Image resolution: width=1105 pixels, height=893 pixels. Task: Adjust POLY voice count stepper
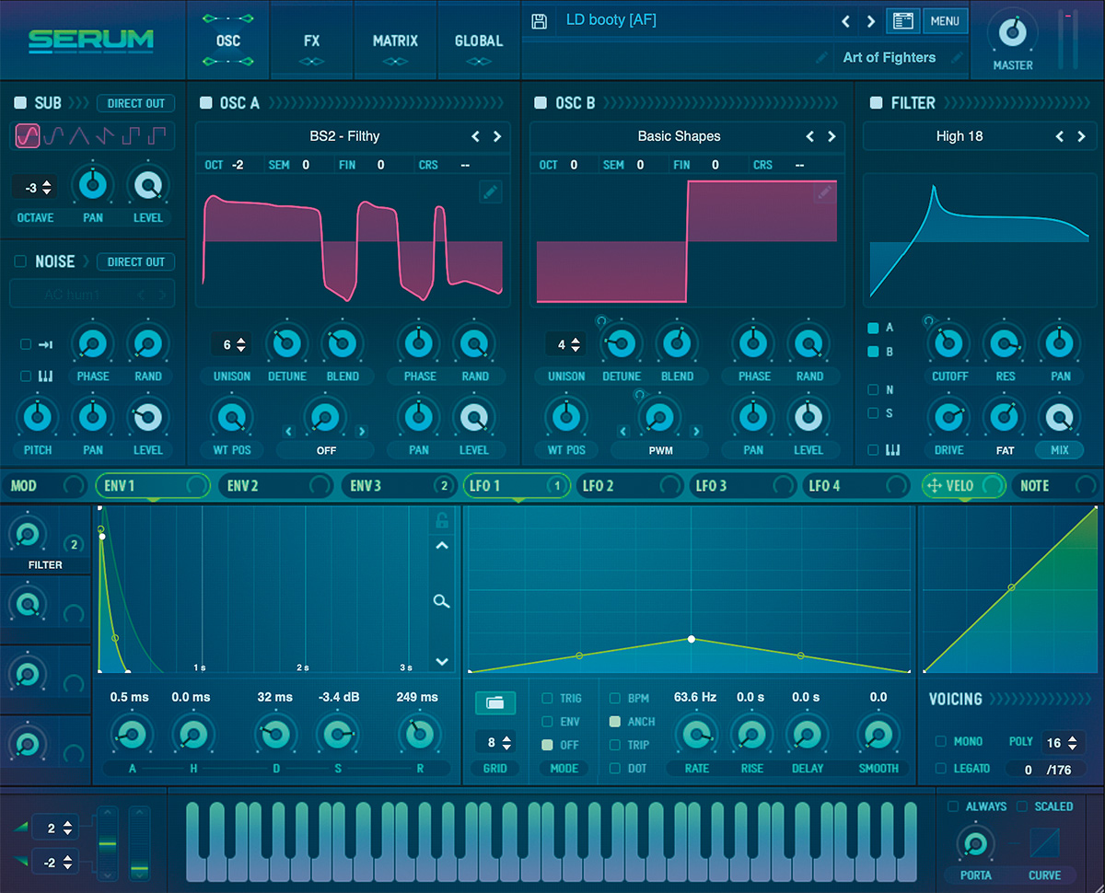click(x=1063, y=742)
